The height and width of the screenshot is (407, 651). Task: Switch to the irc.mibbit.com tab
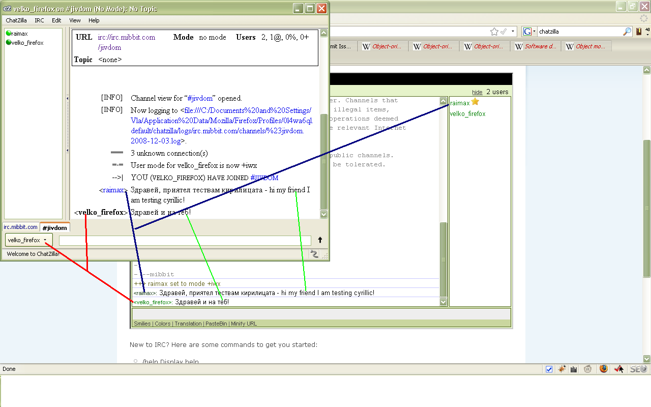pos(20,227)
